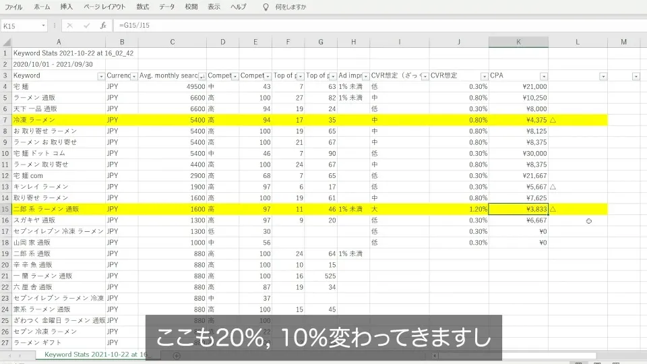Click the Cancel X icon in formula bar
Image resolution: width=647 pixels, height=364 pixels.
[70, 26]
